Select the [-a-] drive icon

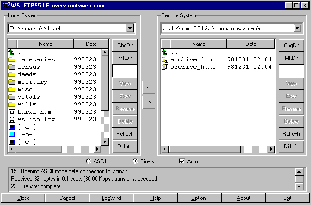click(12, 127)
